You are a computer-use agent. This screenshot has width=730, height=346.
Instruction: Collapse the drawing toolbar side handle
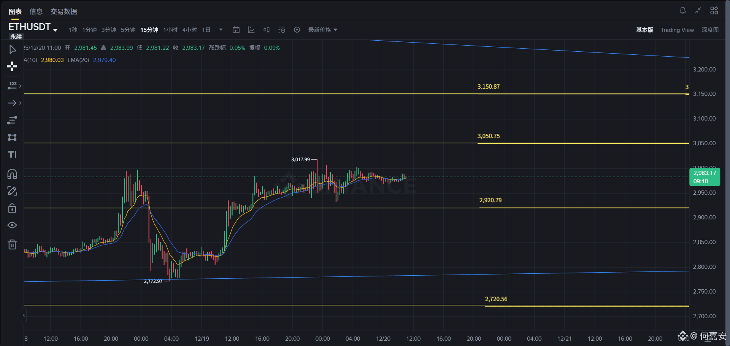pyautogui.click(x=24, y=316)
